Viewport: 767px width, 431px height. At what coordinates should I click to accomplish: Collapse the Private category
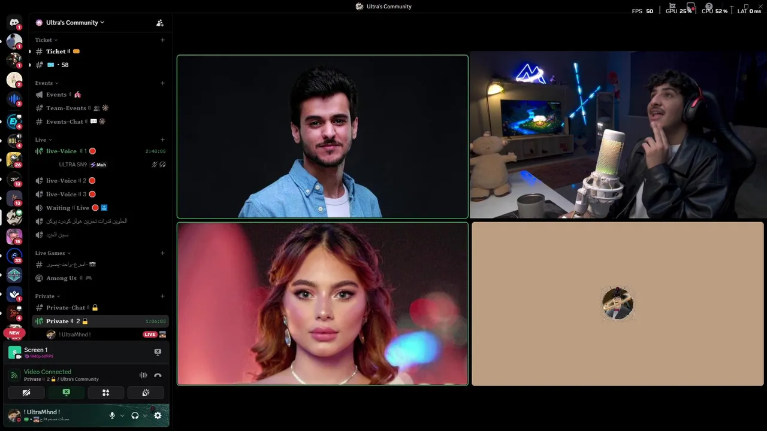pyautogui.click(x=47, y=296)
